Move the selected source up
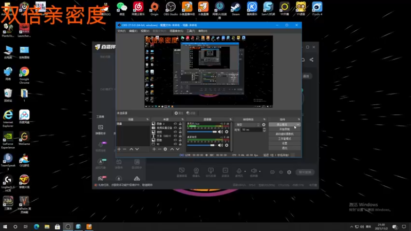This screenshot has width=411, height=231. (x=172, y=149)
